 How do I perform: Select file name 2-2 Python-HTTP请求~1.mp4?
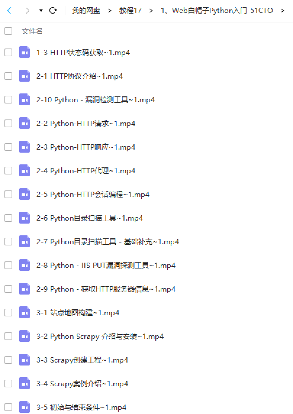86,124
